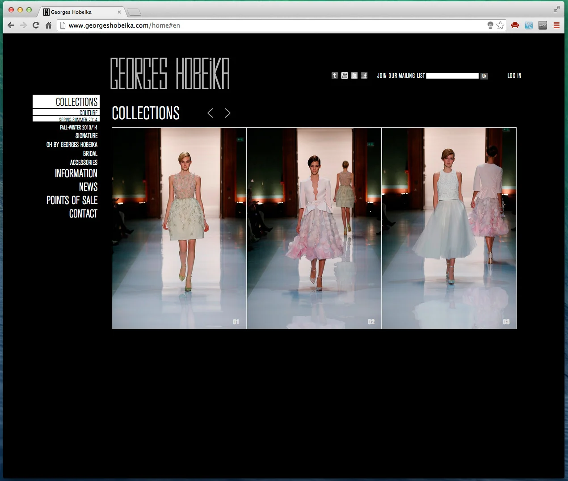Open the blue extension icon in toolbar
Image resolution: width=568 pixels, height=481 pixels.
529,25
